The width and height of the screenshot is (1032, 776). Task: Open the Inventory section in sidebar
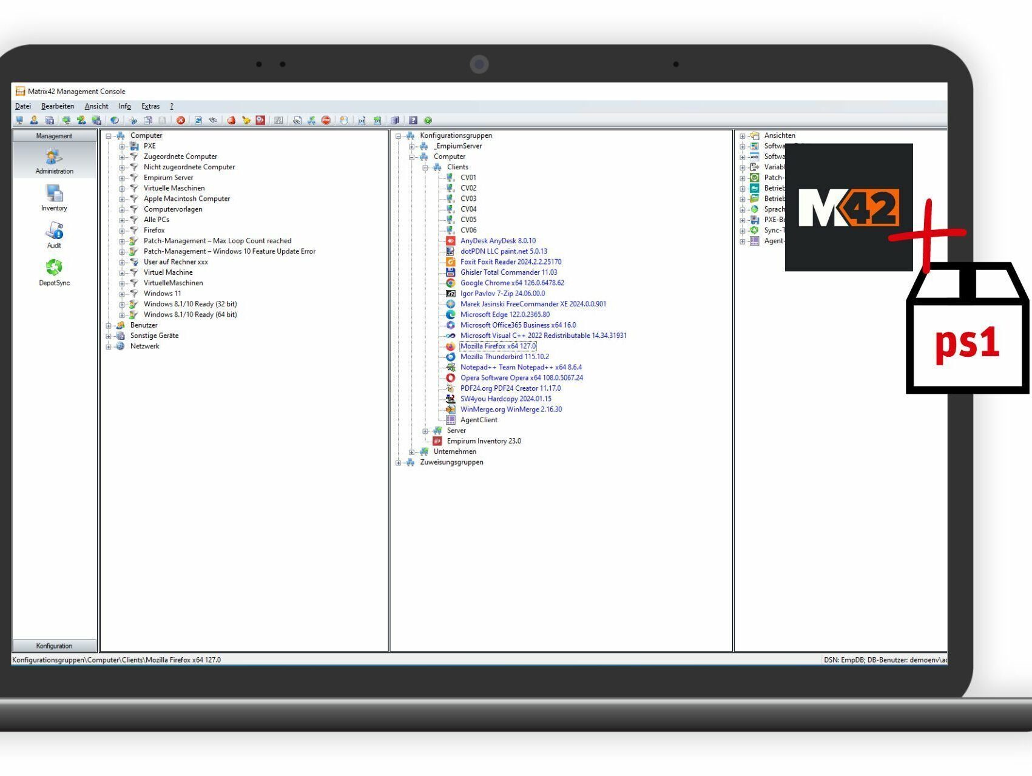(54, 198)
